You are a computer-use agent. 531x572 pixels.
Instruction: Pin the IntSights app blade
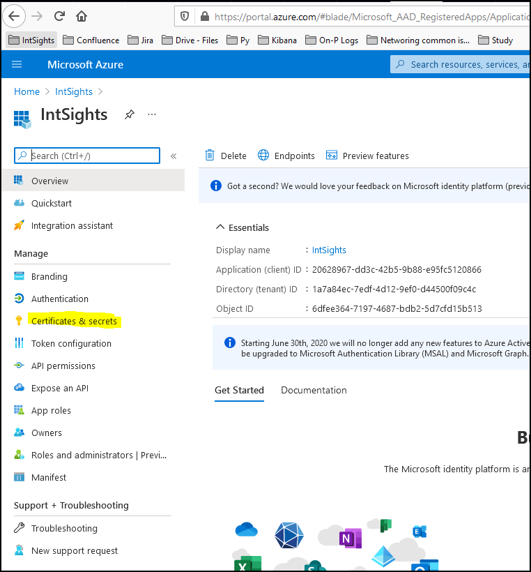coord(129,114)
